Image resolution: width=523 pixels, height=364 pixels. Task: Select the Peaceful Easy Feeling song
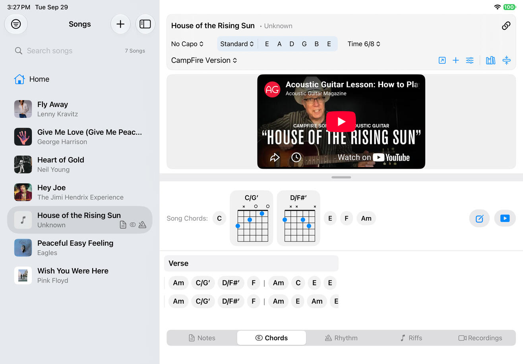[x=79, y=248]
